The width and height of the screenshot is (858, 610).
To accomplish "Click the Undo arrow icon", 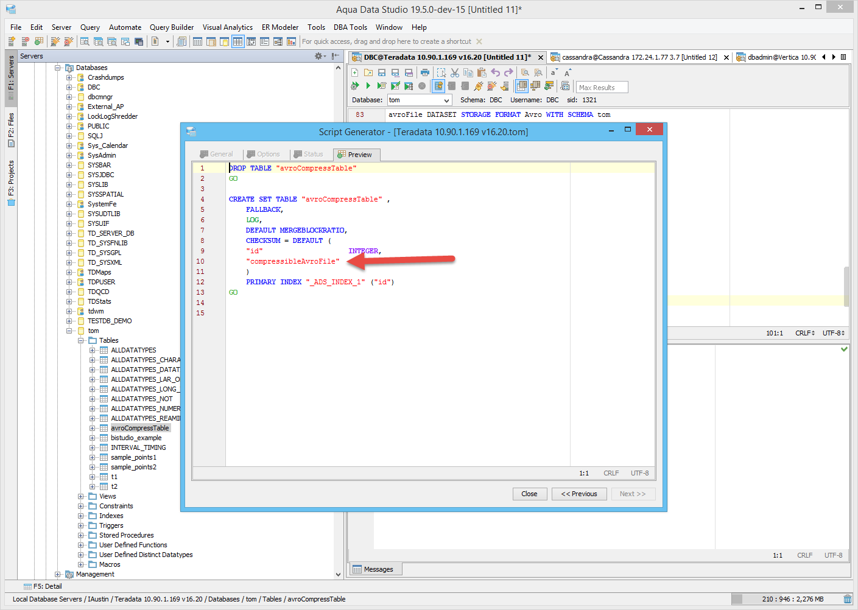I will pos(496,72).
